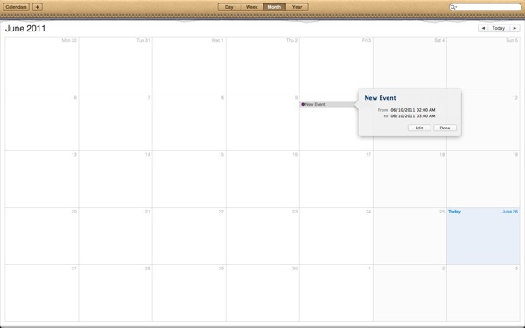
Task: Switch to Week view
Action: coord(251,7)
